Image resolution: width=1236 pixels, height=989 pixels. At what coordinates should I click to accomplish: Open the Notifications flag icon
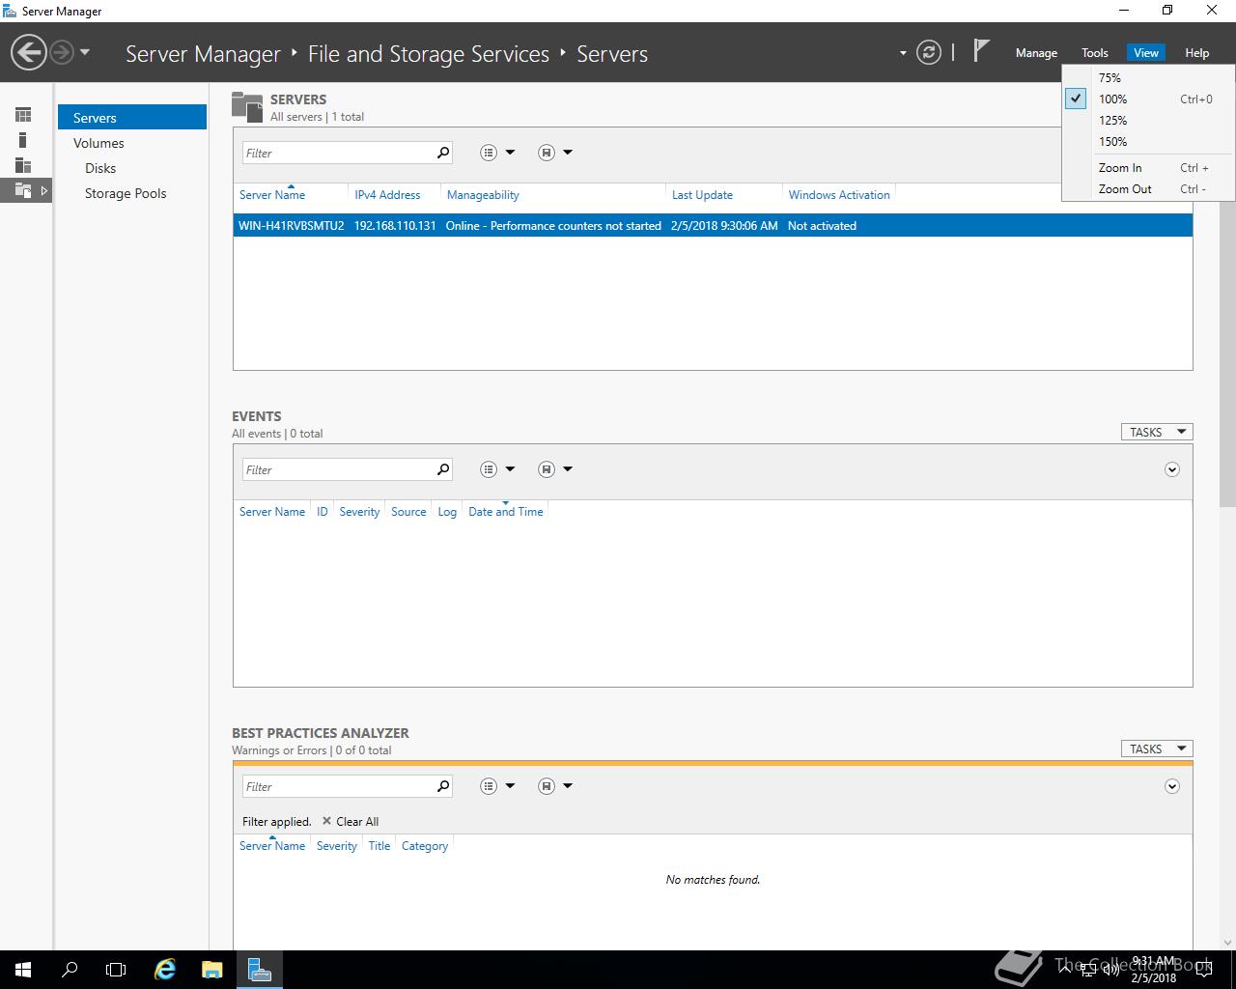(981, 50)
